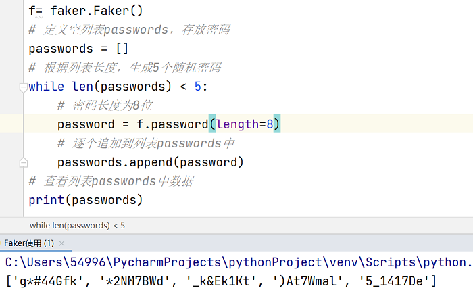Click the console output password list
Viewport: 473px width, 290px height.
coord(221,281)
